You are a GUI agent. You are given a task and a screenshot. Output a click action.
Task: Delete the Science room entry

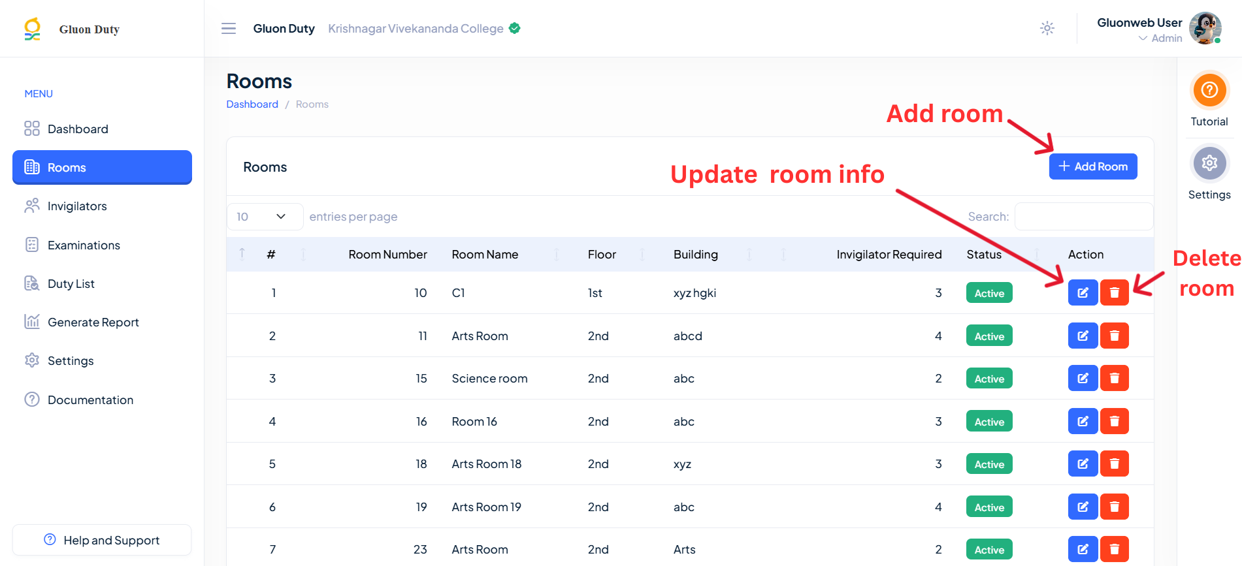tap(1115, 378)
